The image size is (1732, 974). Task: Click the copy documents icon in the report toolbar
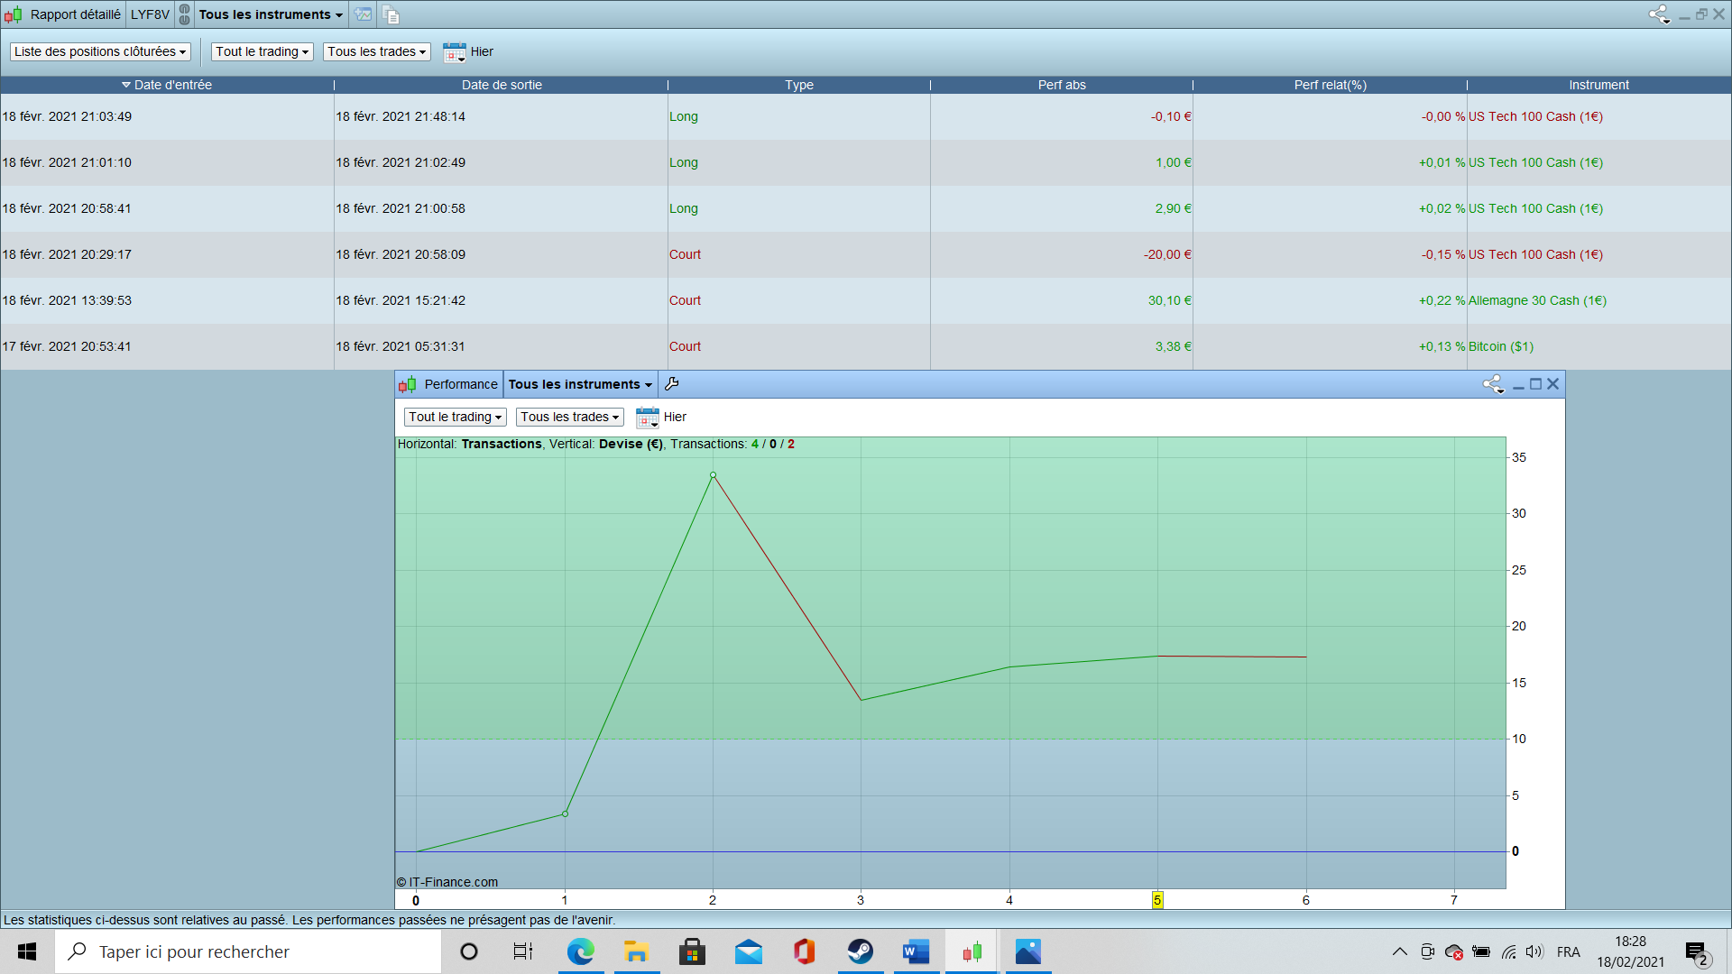tap(391, 14)
